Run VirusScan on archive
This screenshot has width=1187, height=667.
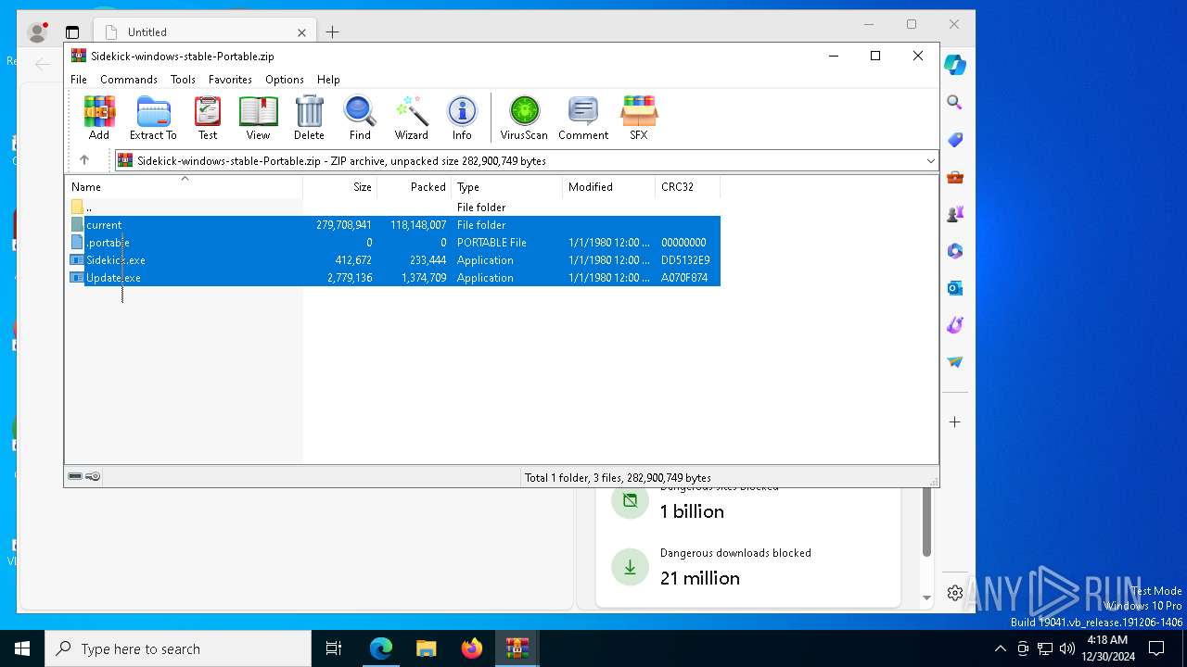point(524,118)
